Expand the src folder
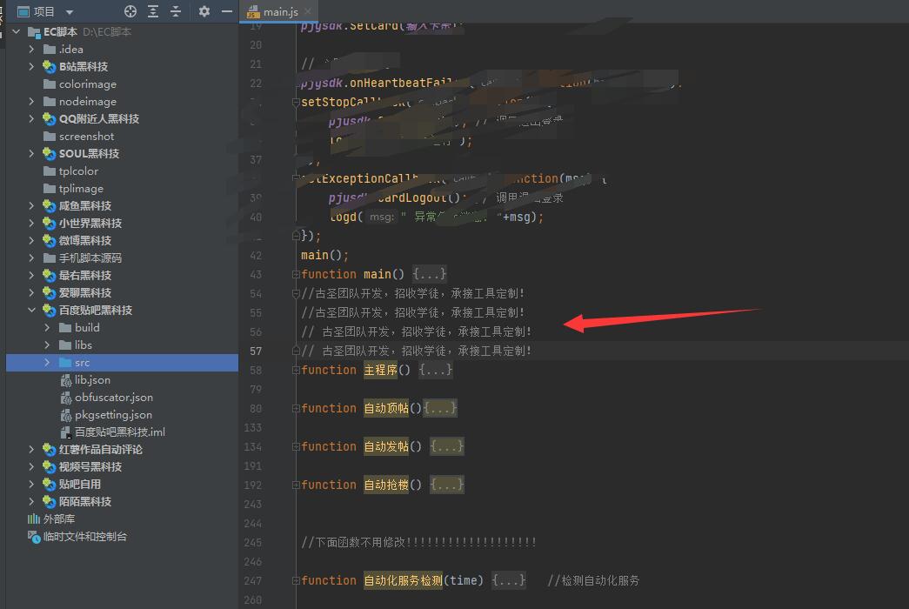This screenshot has height=609, width=909. point(48,363)
